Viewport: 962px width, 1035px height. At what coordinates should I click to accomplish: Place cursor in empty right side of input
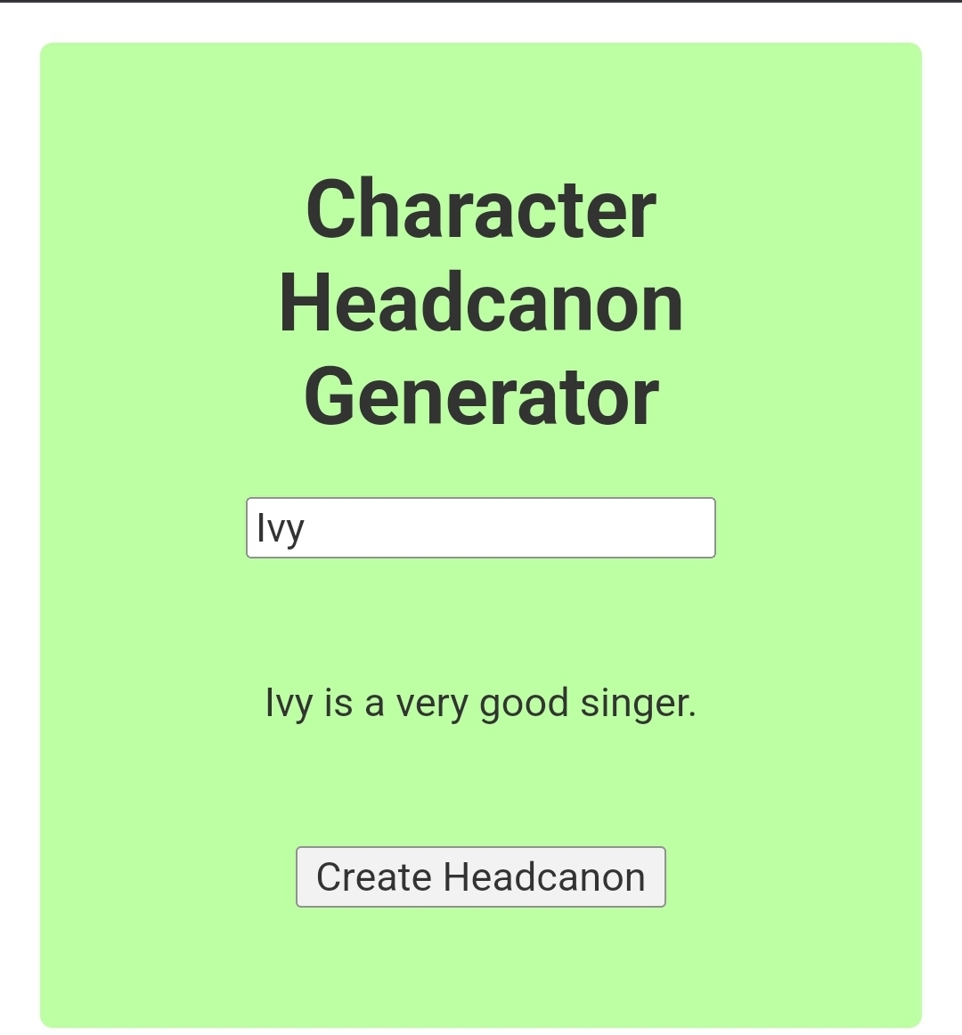(x=579, y=528)
